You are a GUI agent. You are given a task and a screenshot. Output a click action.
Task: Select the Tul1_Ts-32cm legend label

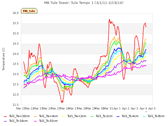(x=48, y=121)
